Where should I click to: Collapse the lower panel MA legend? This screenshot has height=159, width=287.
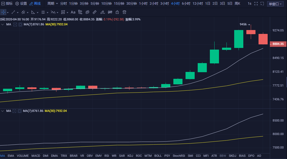click(2, 111)
